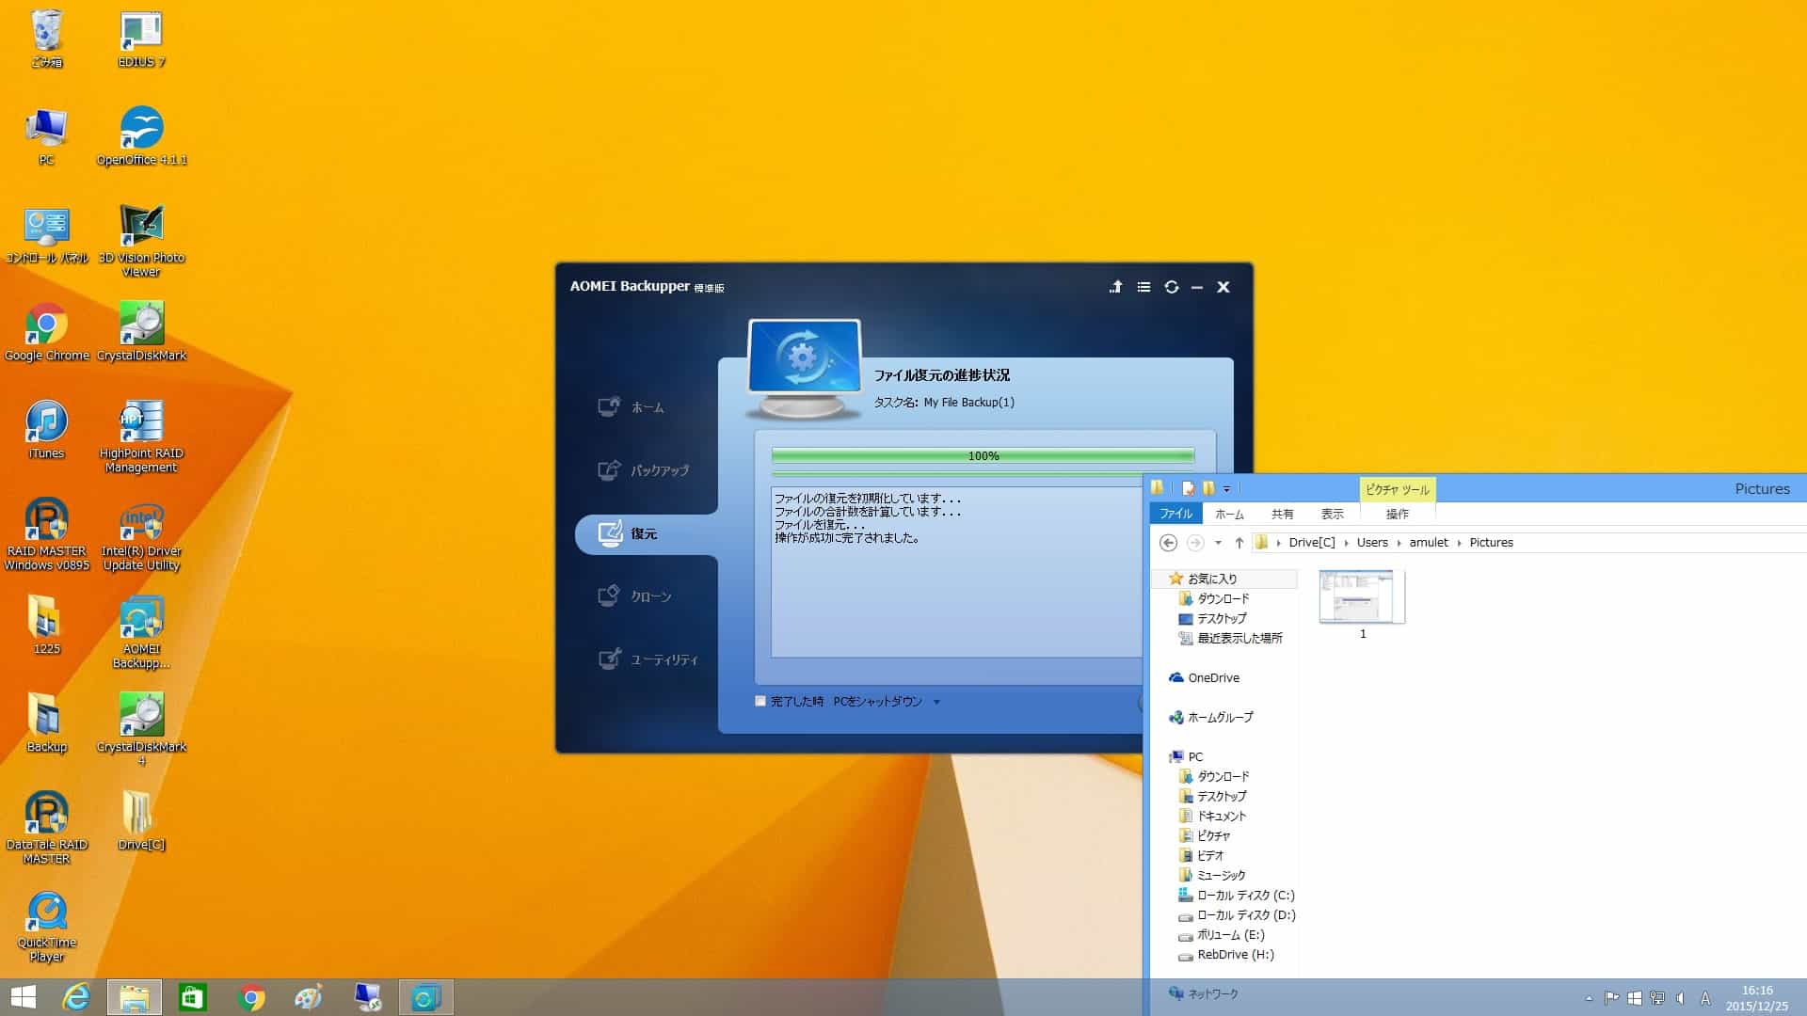Open Windows Store from taskbar
Screen dimensions: 1807x1016
pyautogui.click(x=193, y=997)
